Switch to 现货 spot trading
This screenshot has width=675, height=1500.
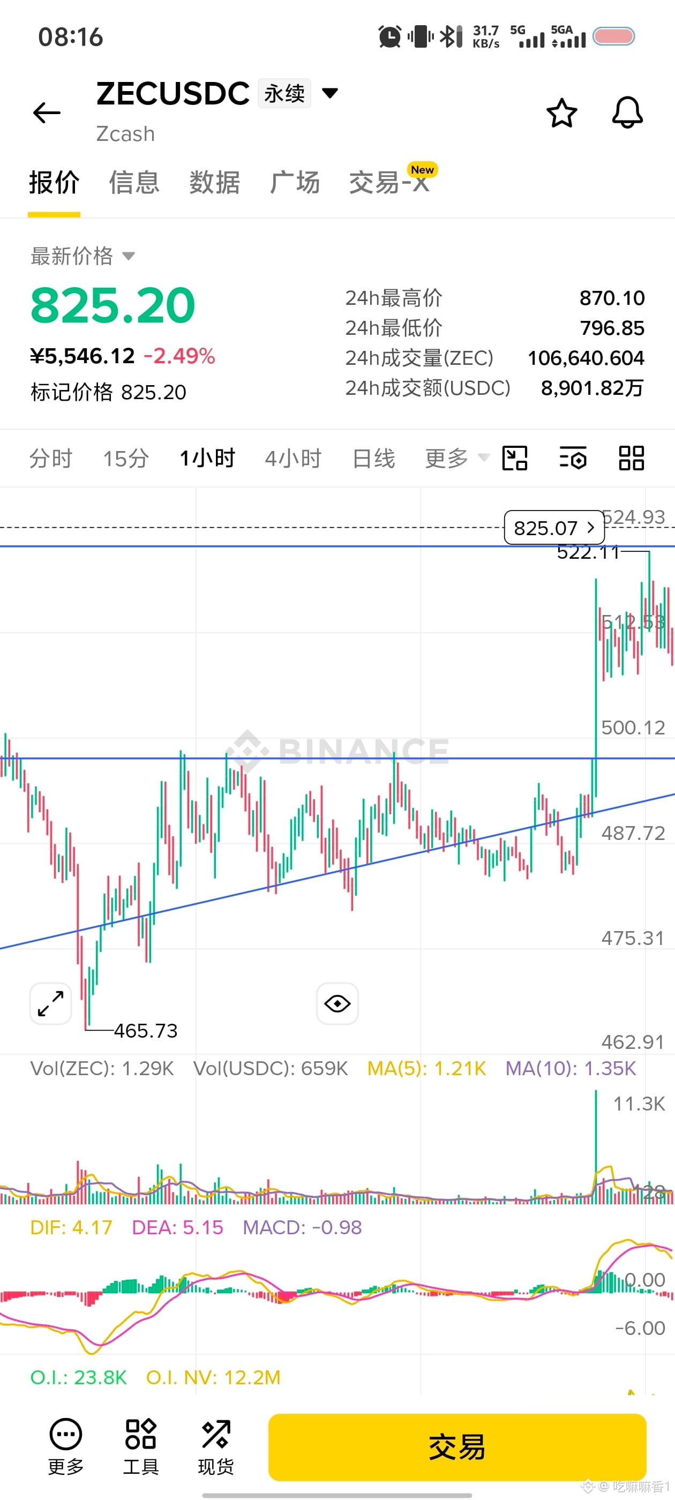(x=215, y=1447)
